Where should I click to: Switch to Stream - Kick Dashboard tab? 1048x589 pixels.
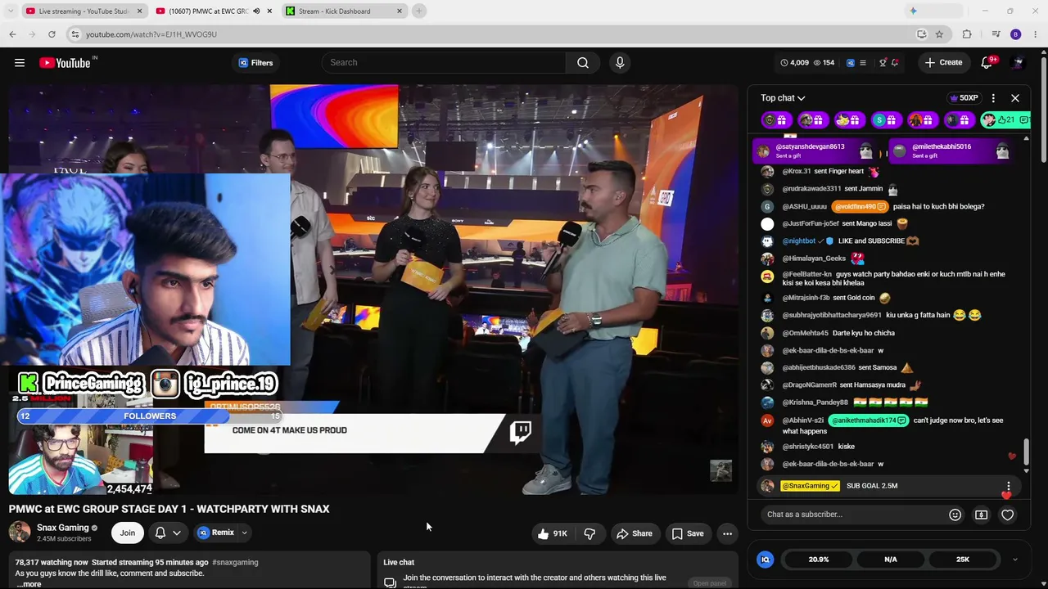344,11
